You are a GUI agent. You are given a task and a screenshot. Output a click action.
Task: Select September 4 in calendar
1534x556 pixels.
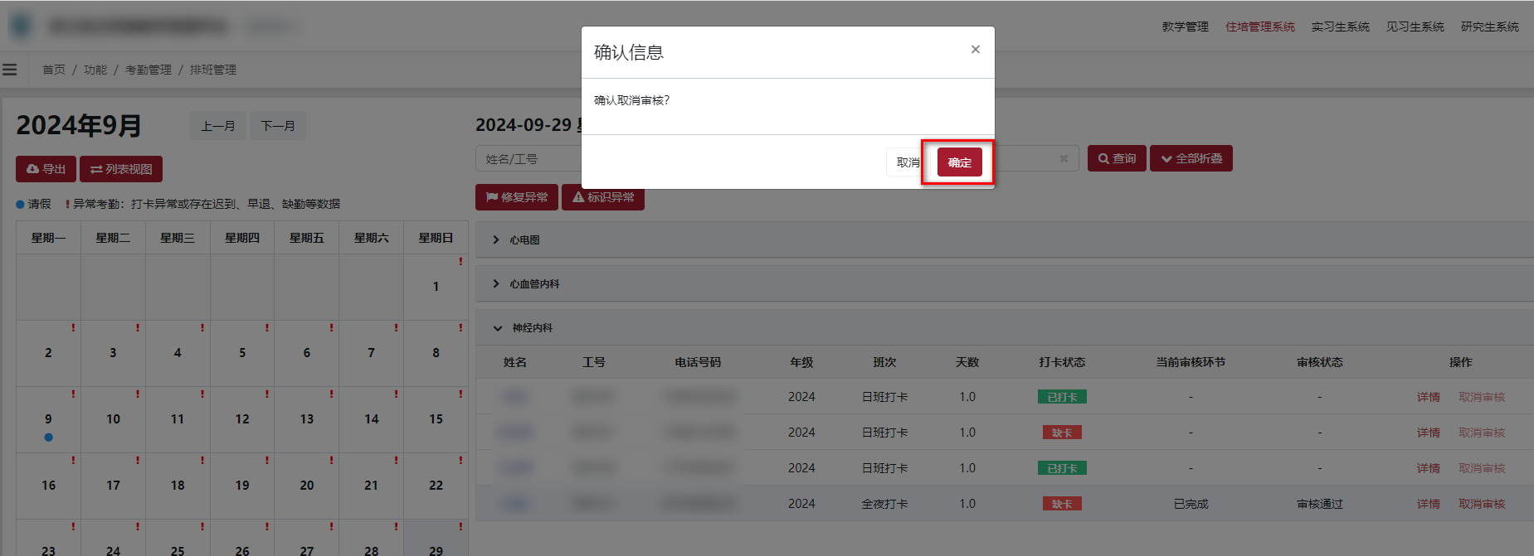coord(178,353)
